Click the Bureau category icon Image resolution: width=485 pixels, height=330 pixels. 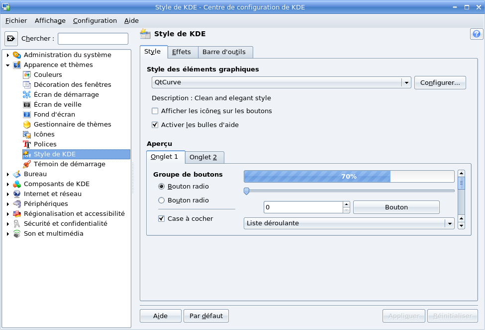pyautogui.click(x=17, y=174)
